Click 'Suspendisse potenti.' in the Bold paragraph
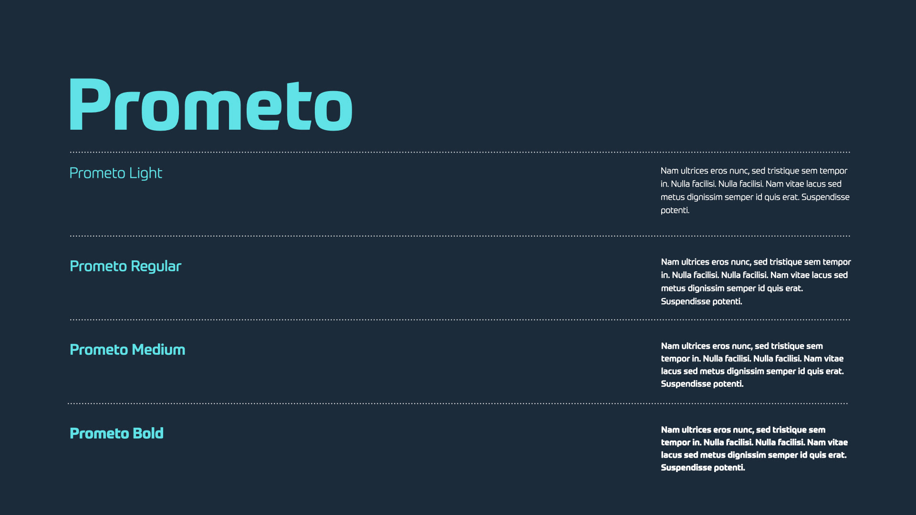The height and width of the screenshot is (515, 916). point(703,468)
